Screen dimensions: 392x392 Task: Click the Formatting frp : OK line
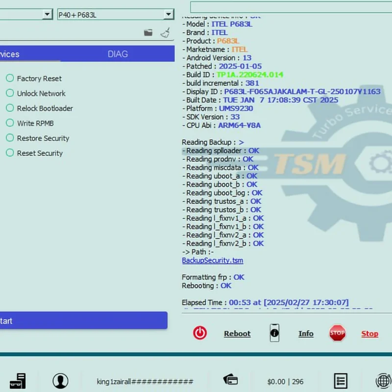[x=213, y=277]
